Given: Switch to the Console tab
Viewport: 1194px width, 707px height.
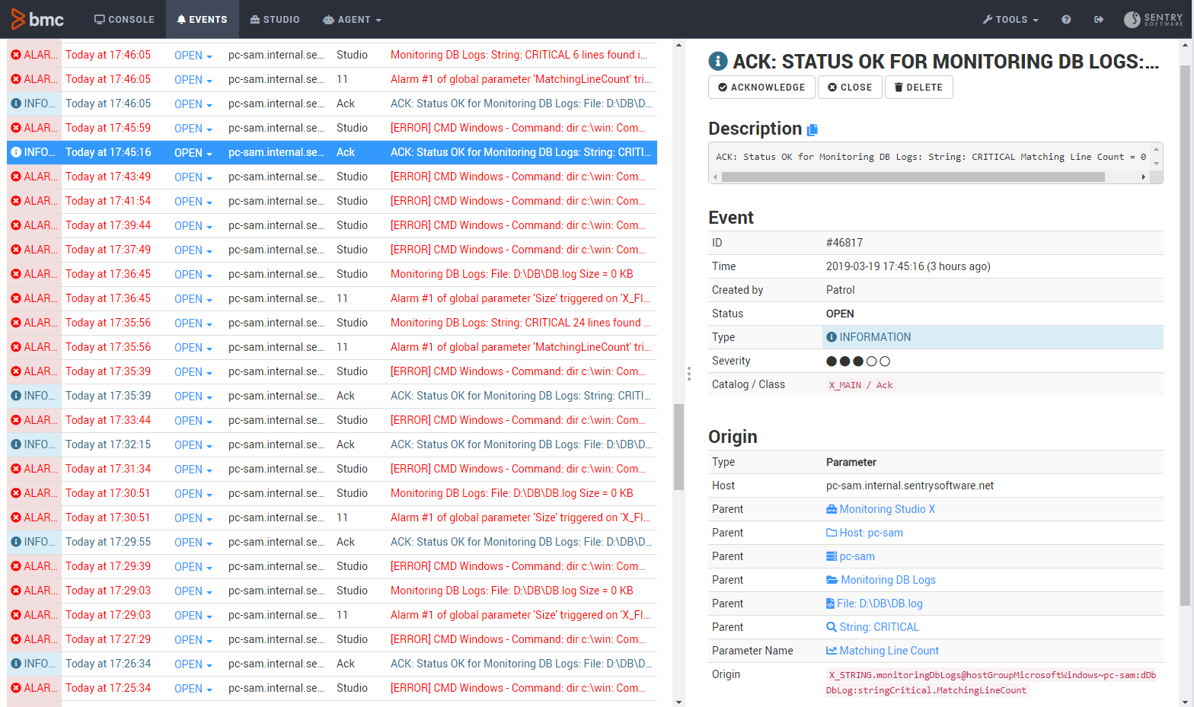Looking at the screenshot, I should pos(124,20).
